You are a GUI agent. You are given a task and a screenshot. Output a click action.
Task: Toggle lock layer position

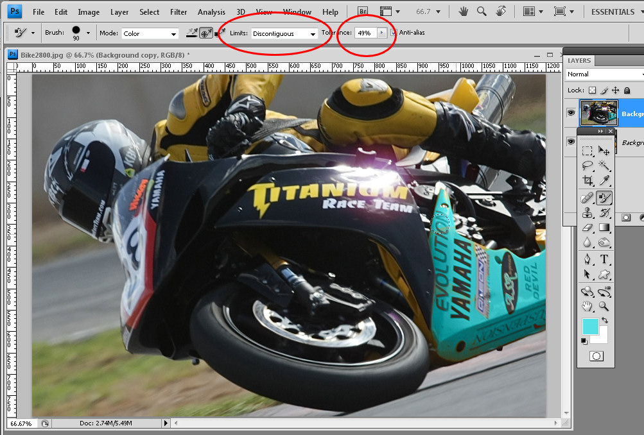pos(615,90)
